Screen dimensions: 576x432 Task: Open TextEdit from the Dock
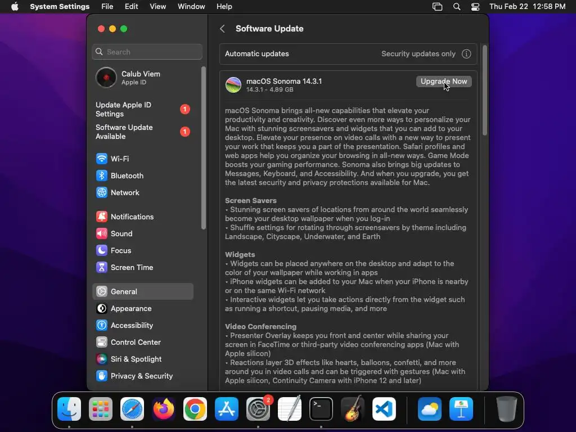point(290,409)
